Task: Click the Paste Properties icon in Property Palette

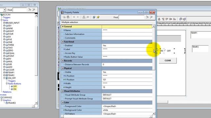Action: coord(68,17)
